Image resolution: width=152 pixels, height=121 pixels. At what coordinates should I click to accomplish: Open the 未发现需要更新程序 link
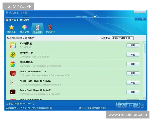[x=42, y=108]
